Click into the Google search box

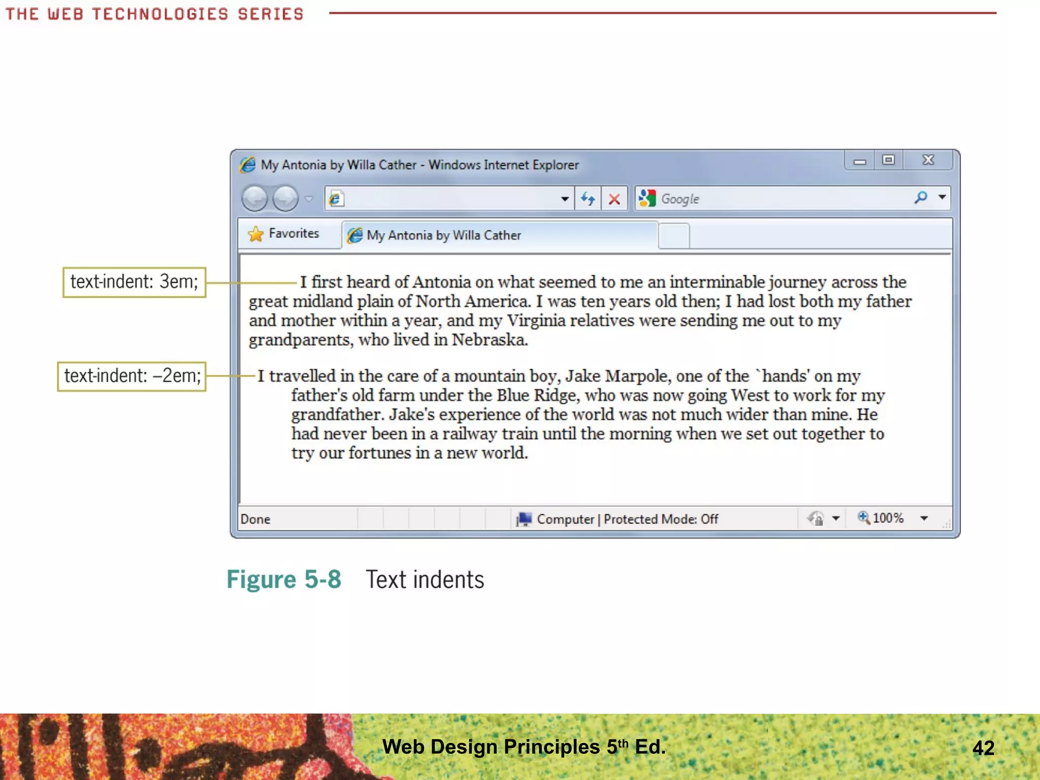tap(782, 199)
